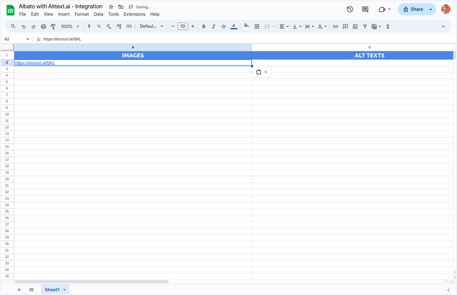Open the Insert menu

(x=64, y=14)
